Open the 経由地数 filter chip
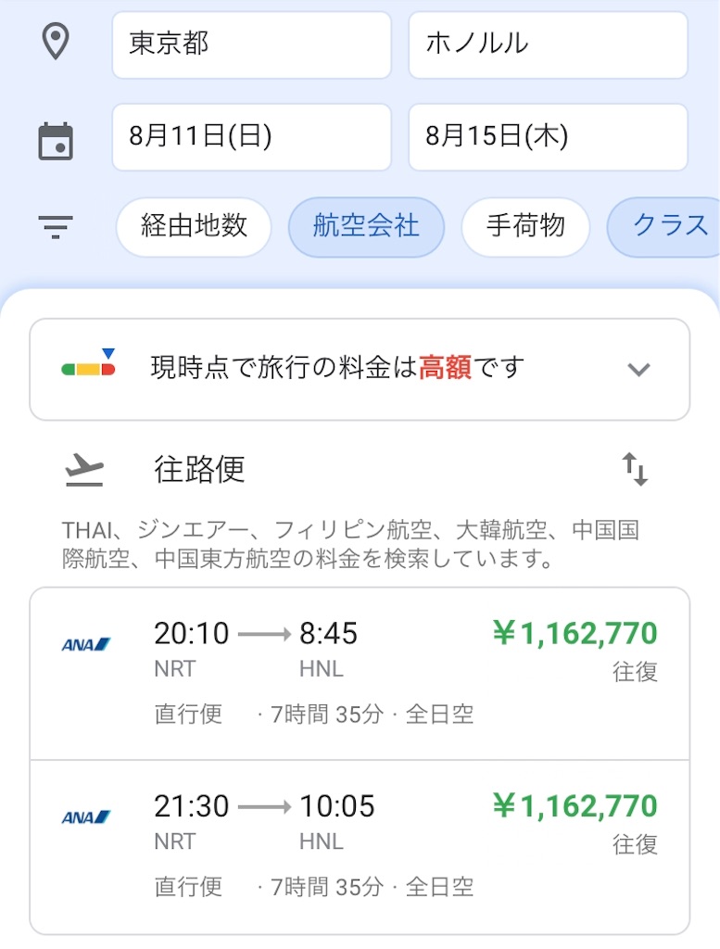This screenshot has width=720, height=949. [194, 227]
